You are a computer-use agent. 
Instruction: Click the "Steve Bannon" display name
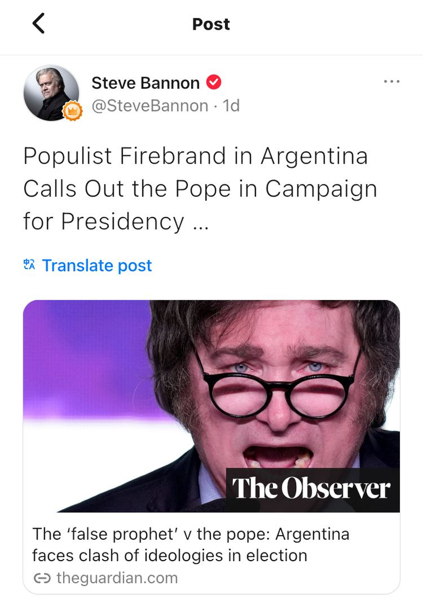click(x=145, y=83)
